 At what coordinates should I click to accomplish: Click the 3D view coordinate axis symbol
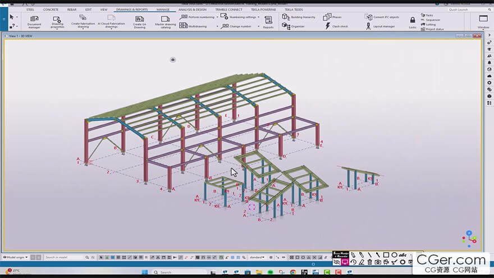[469, 238]
